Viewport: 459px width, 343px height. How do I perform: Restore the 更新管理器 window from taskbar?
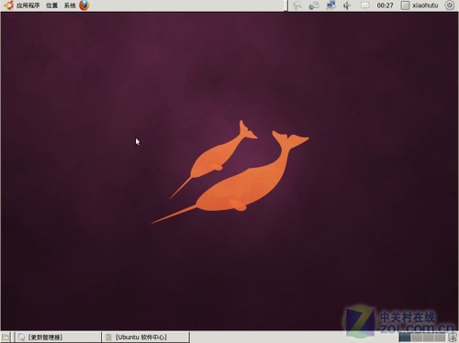coord(58,337)
